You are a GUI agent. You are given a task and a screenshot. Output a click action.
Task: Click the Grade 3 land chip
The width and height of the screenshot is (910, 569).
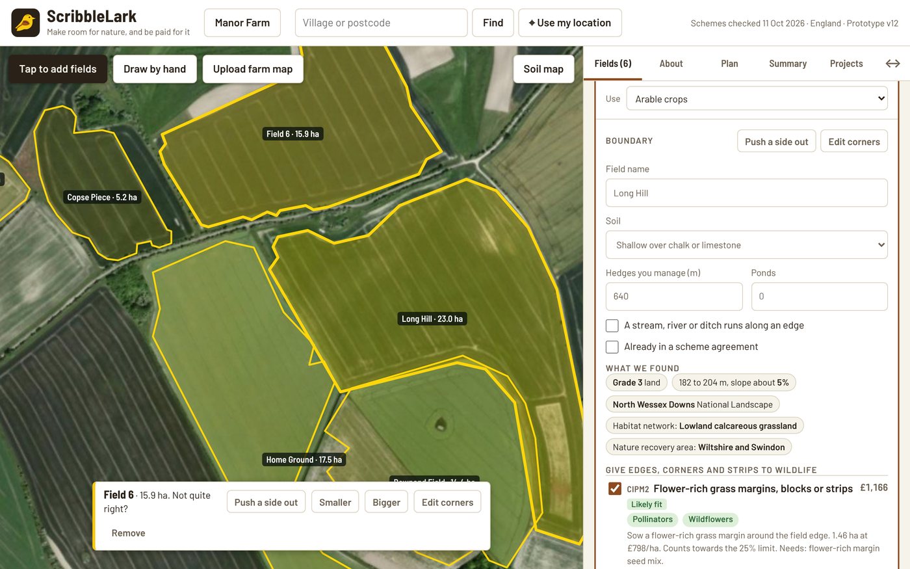636,382
